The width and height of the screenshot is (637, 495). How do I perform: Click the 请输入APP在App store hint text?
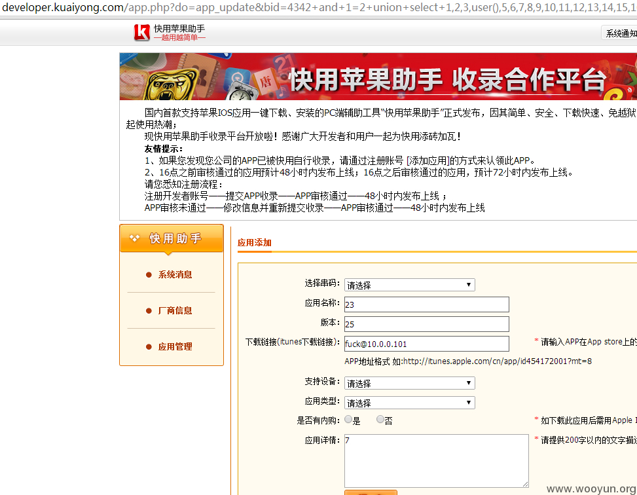point(589,342)
